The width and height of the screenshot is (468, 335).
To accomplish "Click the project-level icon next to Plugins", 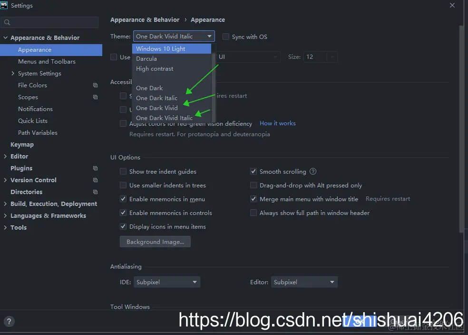I will point(95,168).
